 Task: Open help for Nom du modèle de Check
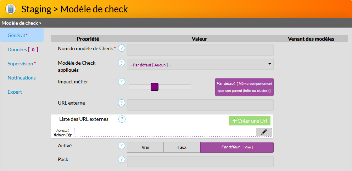(122, 48)
